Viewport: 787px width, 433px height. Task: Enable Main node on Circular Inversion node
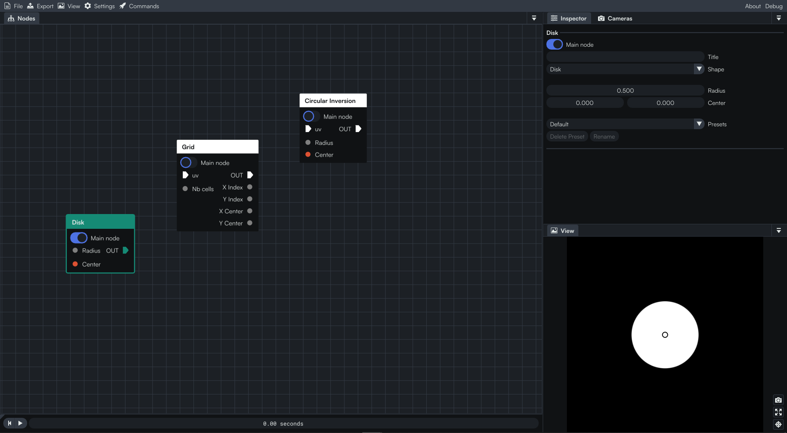click(312, 116)
